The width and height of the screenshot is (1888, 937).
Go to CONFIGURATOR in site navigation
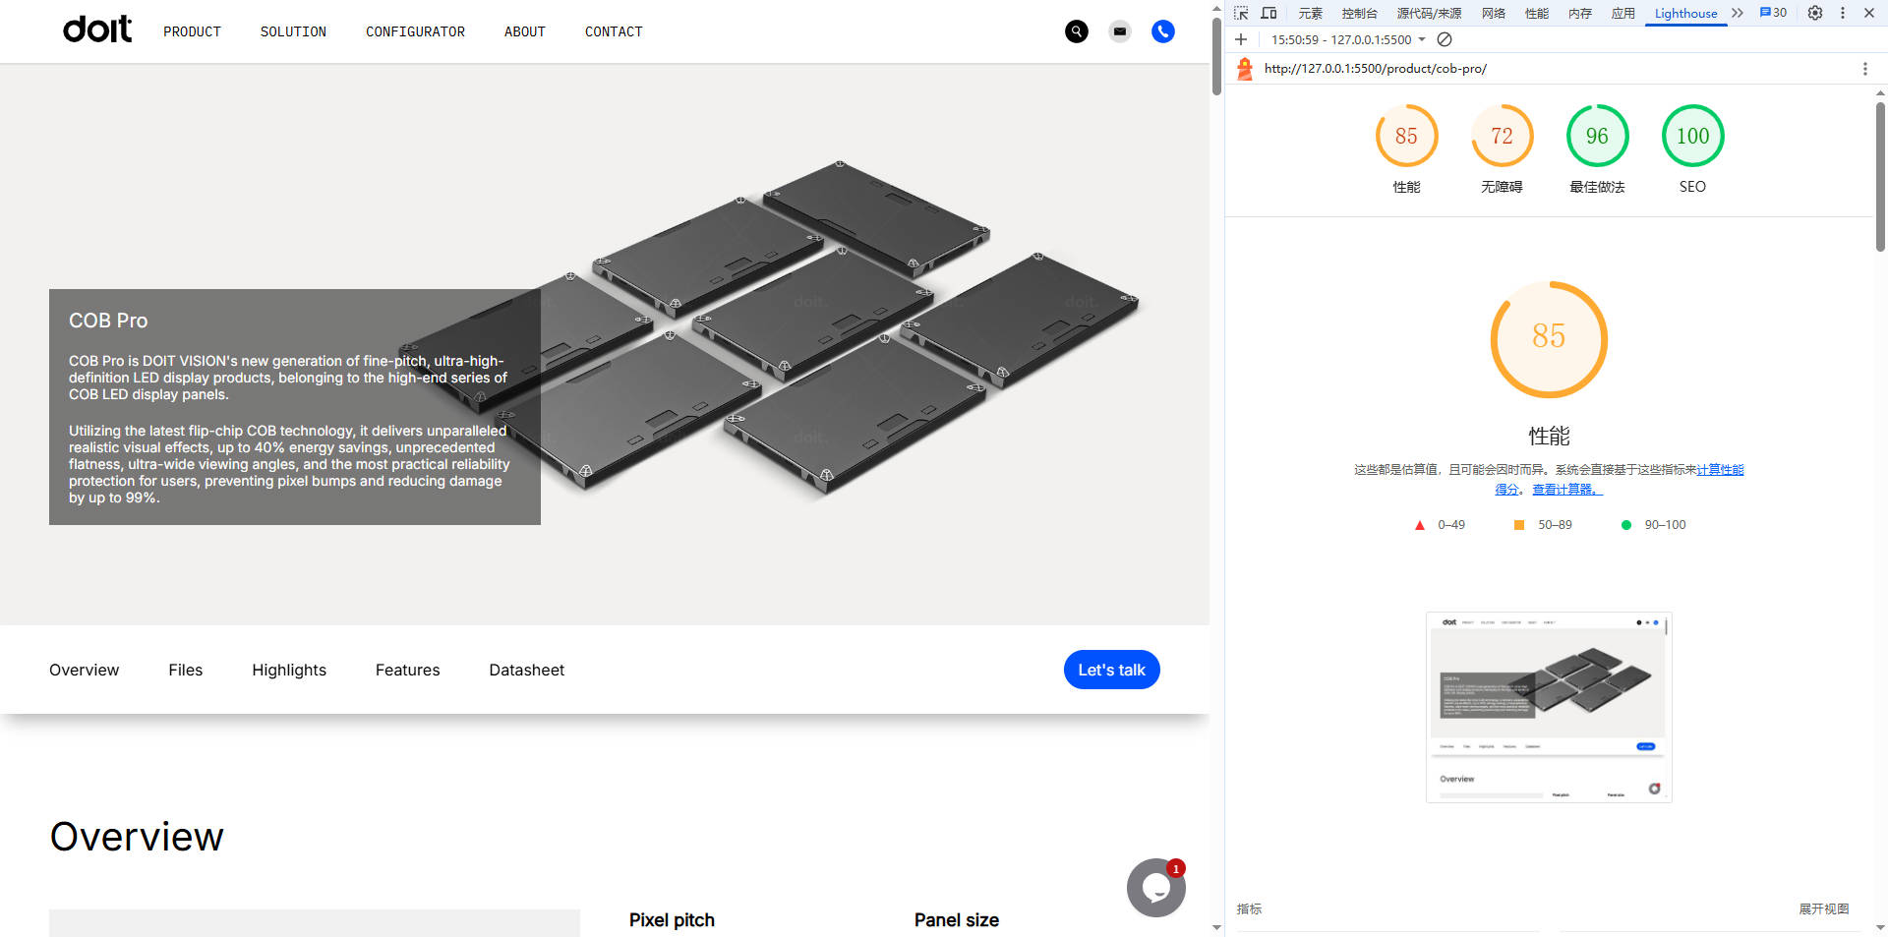click(415, 31)
